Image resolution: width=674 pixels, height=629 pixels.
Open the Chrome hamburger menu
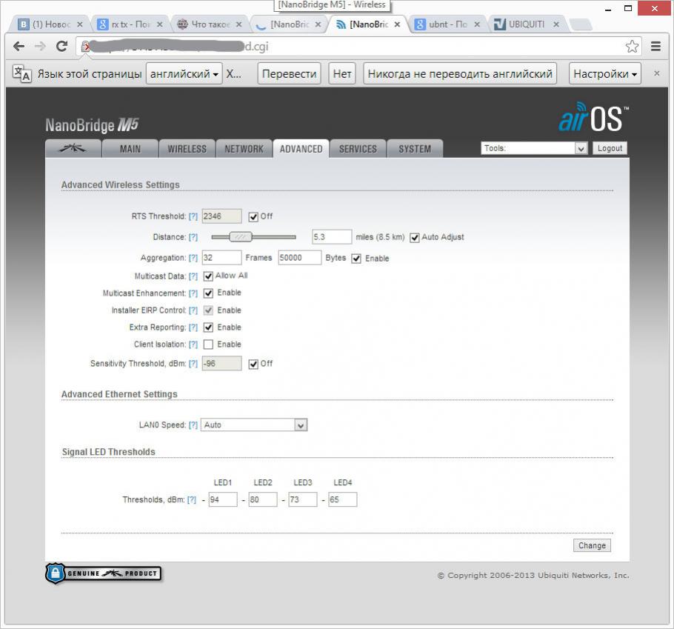[x=655, y=46]
